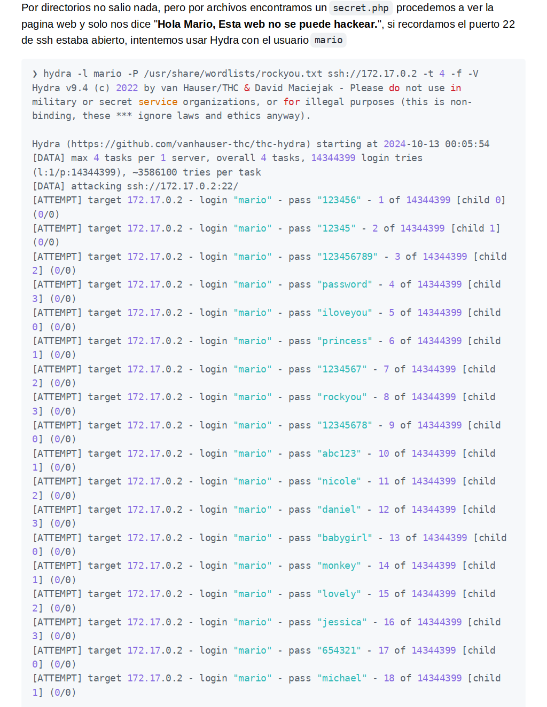Click the GitHub URL "https://github.com/vanhauser-thc/thc-hydra"

click(x=188, y=144)
